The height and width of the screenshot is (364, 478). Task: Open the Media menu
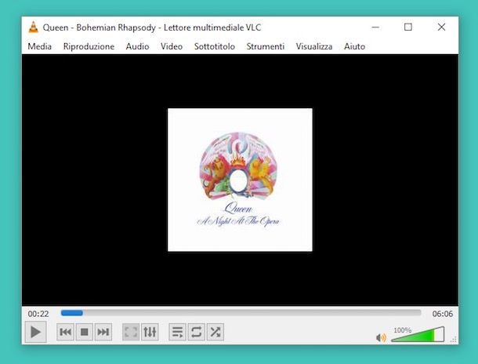tap(40, 46)
